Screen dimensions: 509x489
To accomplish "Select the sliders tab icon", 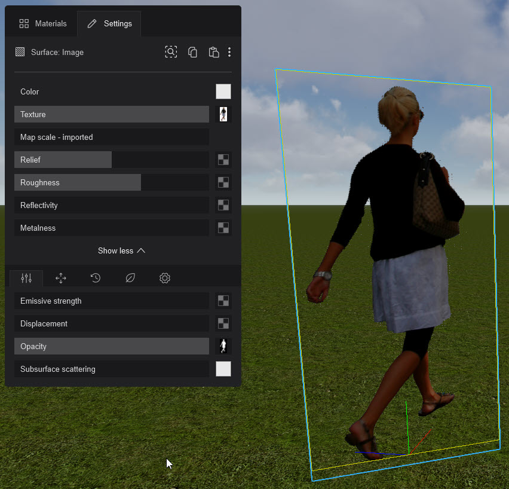I will coord(26,278).
